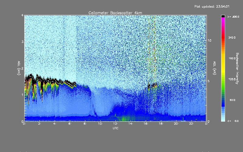
Task: Click the '22:' UTC time tick
Action: click(x=192, y=124)
